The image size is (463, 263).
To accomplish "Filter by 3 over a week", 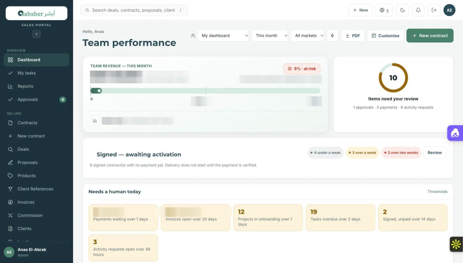I will [x=363, y=153].
